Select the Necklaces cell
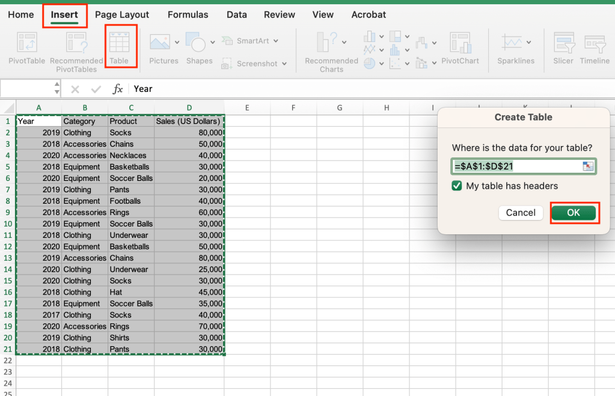 point(131,155)
